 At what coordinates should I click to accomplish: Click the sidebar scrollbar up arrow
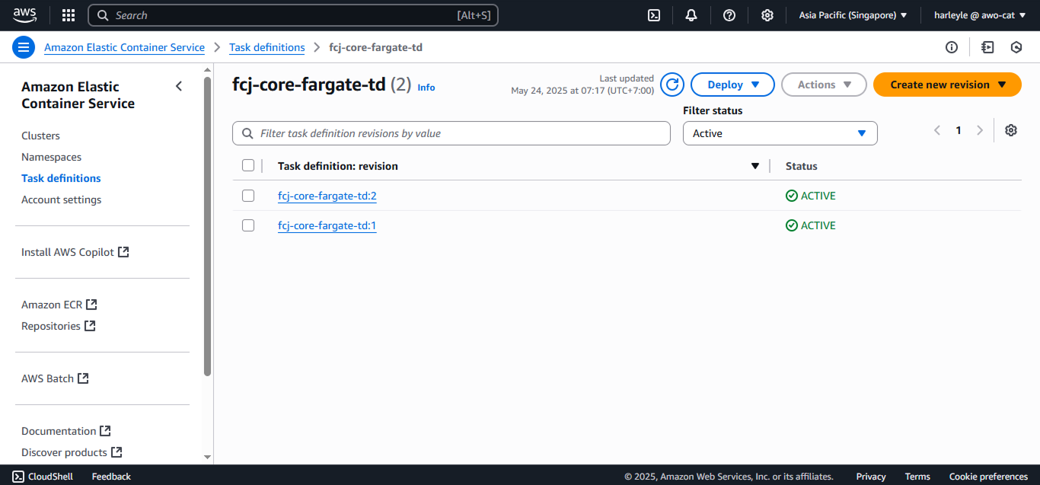pyautogui.click(x=208, y=70)
